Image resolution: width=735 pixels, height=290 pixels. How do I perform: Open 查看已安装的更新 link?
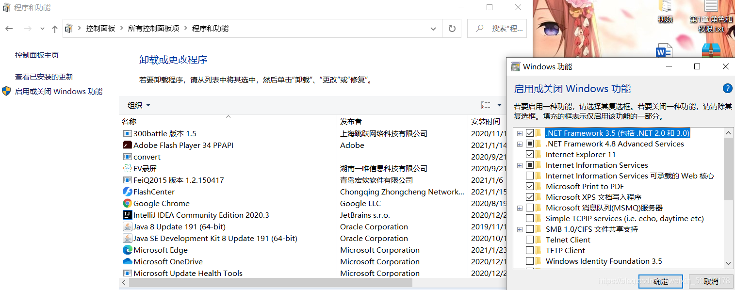tap(44, 77)
